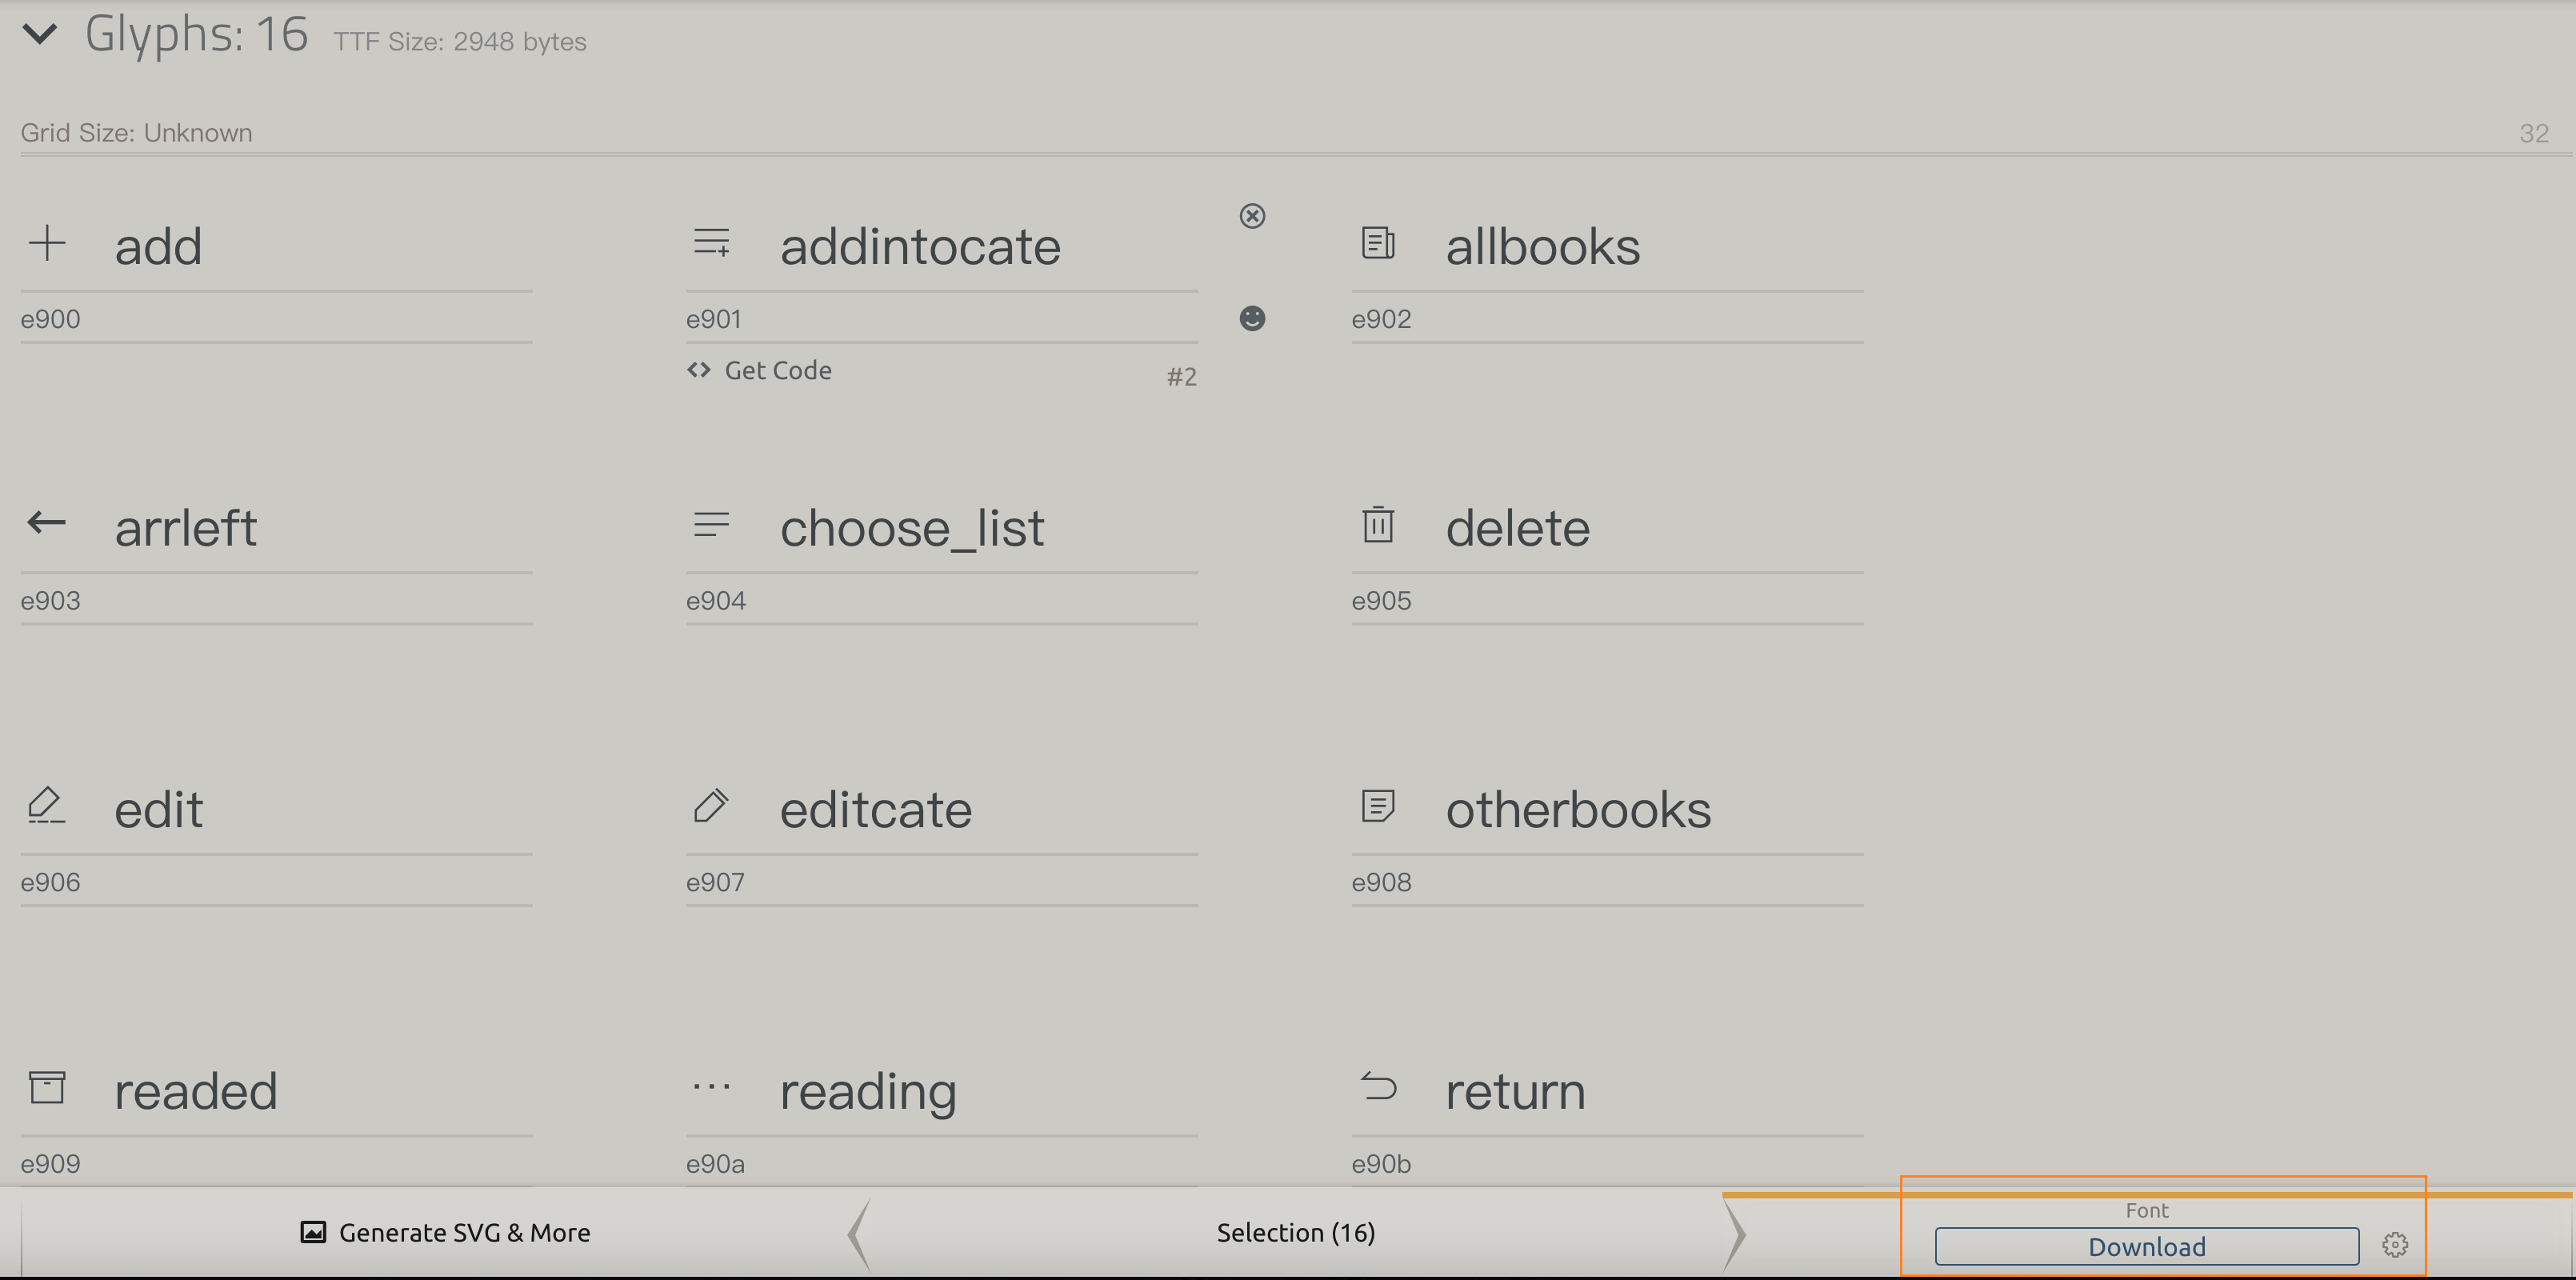Click the Download font button
The image size is (2576, 1280).
pos(2147,1247)
